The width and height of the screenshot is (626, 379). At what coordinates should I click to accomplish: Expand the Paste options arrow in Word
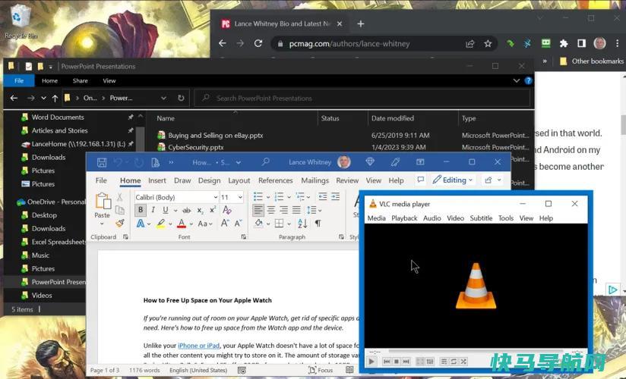coord(102,224)
